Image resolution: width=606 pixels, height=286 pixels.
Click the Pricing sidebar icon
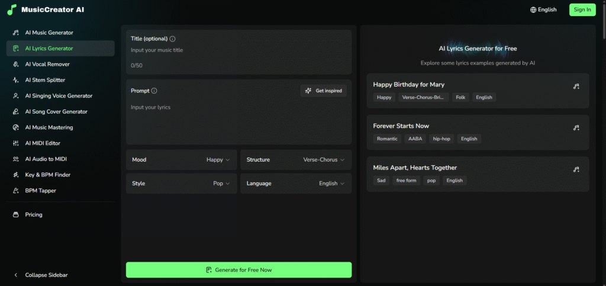[16, 214]
